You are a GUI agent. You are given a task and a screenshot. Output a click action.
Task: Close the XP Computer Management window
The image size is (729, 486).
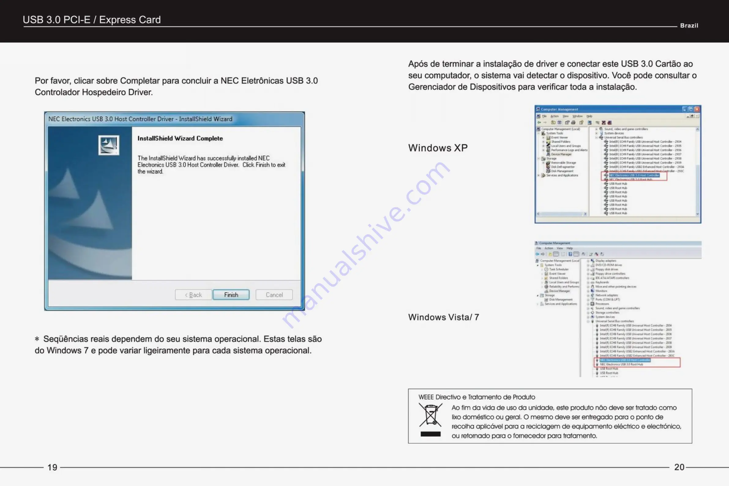click(697, 109)
